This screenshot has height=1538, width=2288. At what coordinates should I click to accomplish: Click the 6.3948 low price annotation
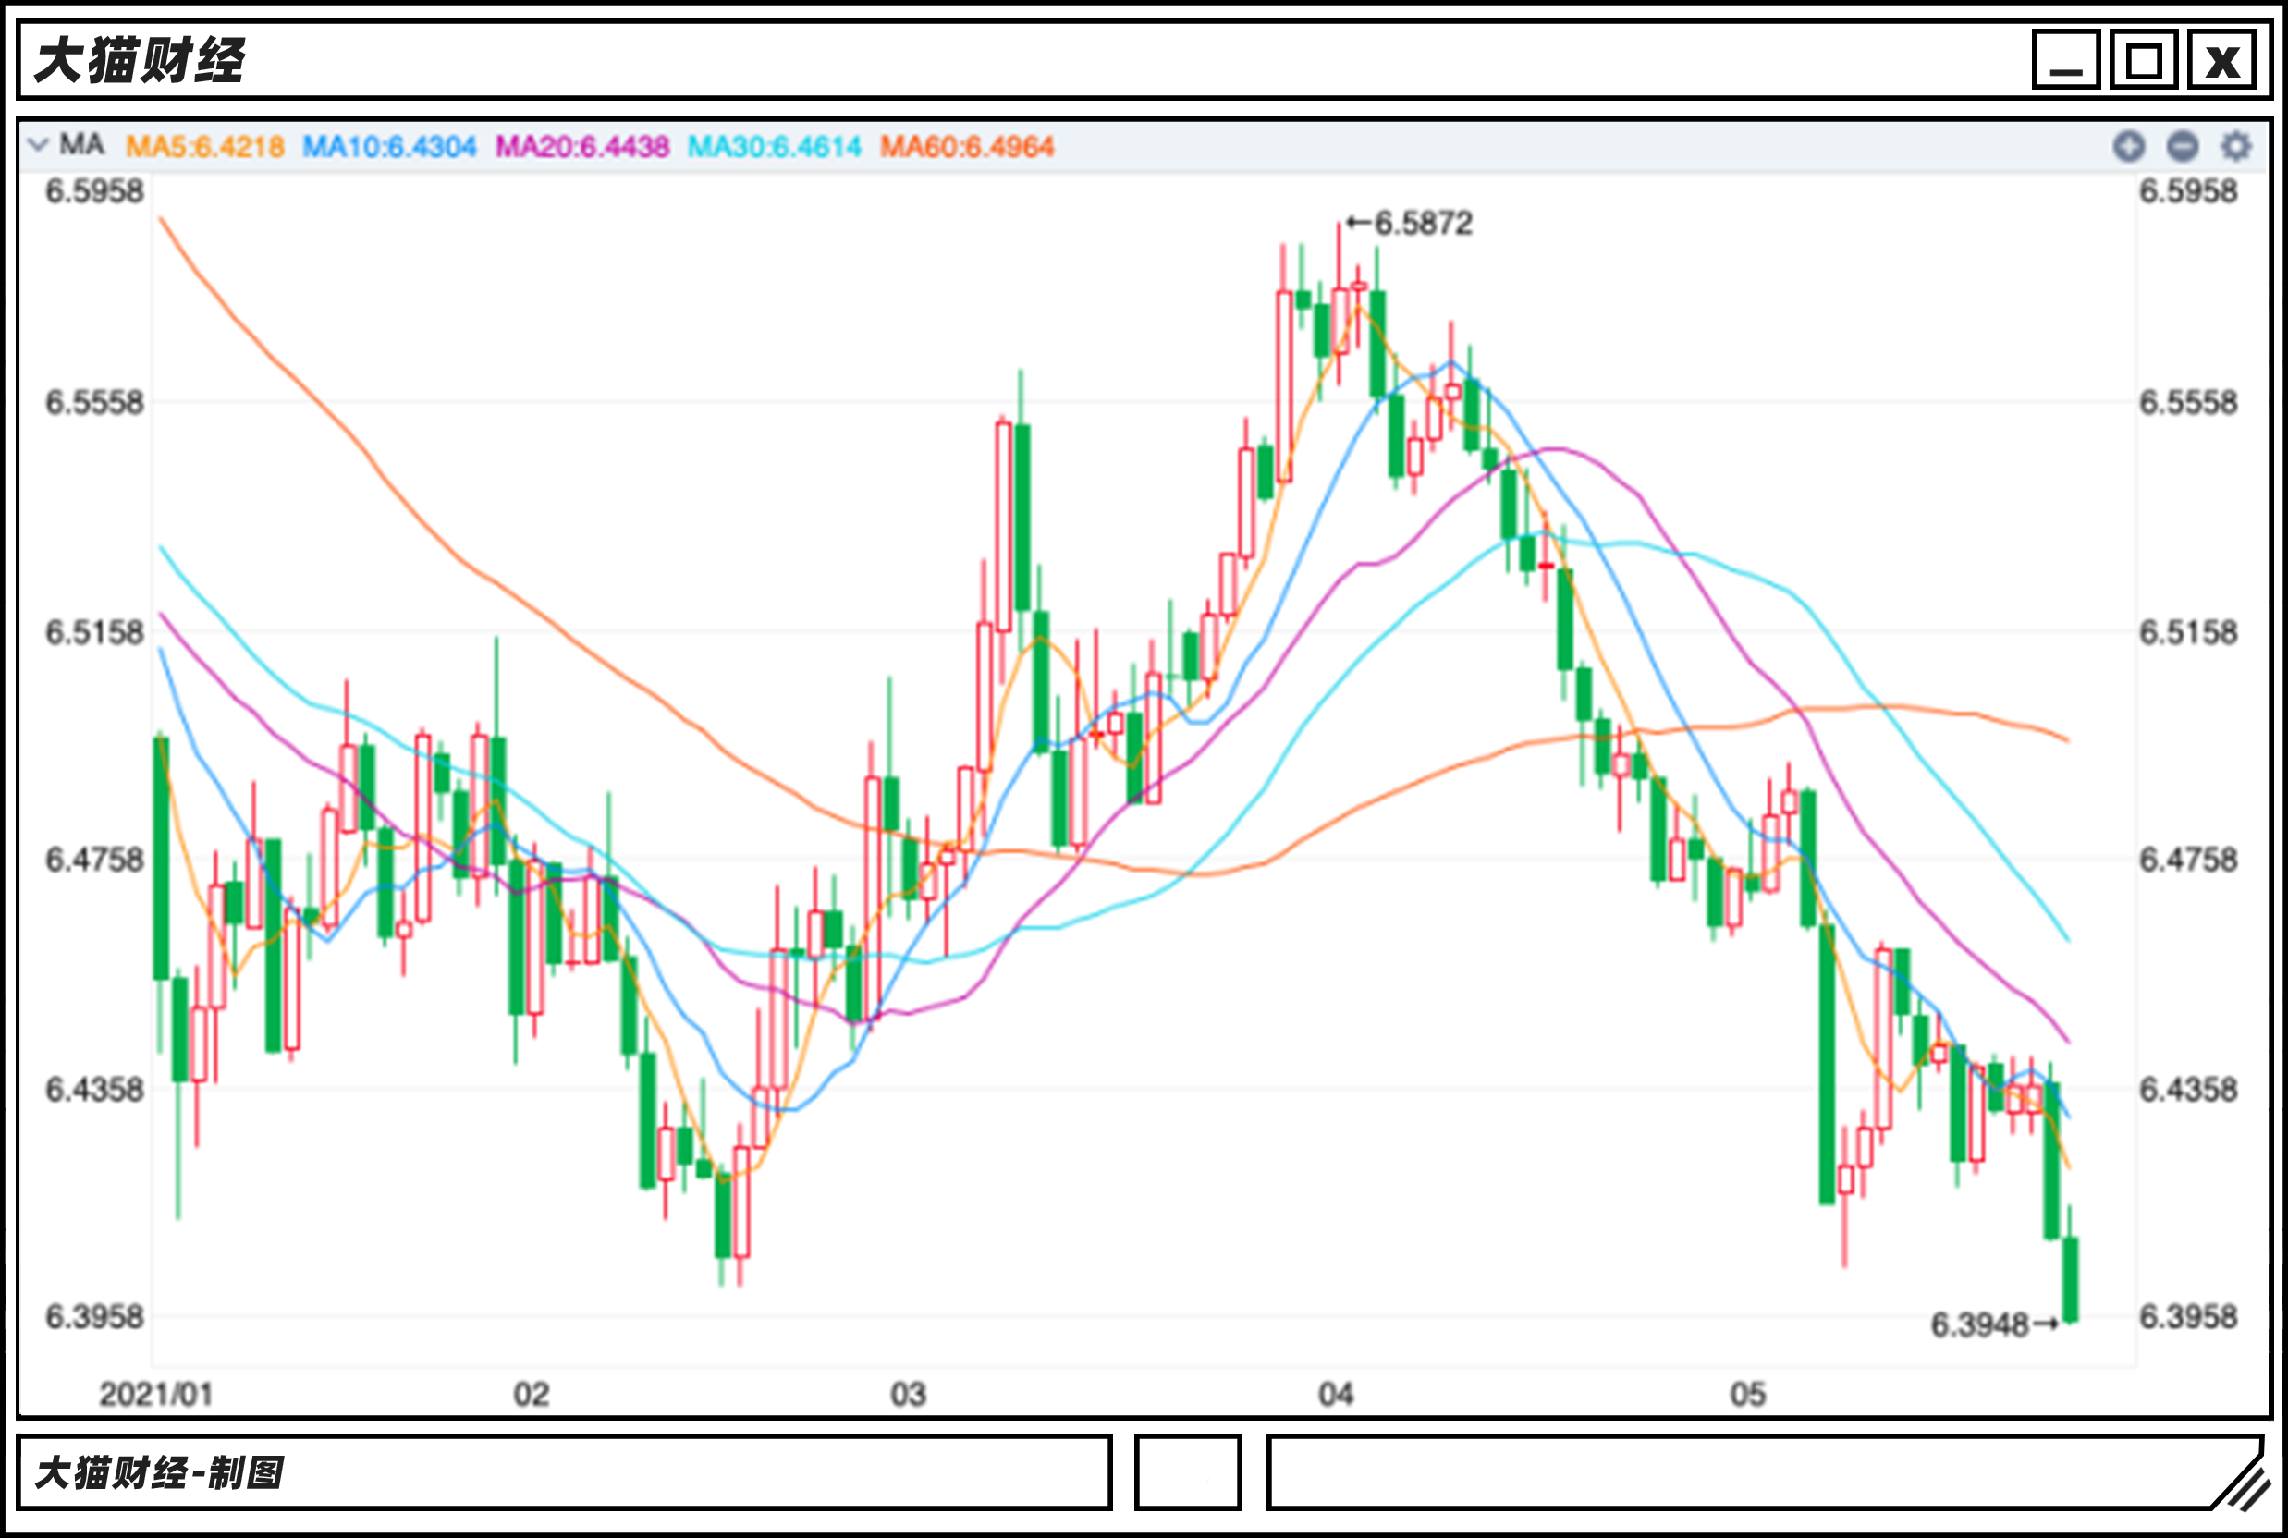click(1979, 1326)
